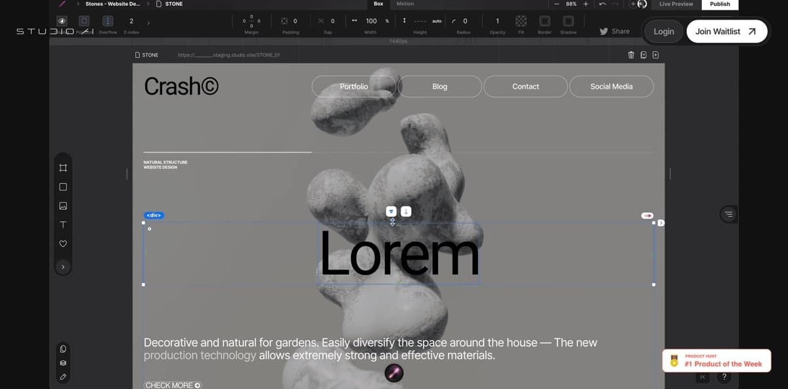This screenshot has width=788, height=389.
Task: Click the trash delete page icon
Action: (632, 55)
